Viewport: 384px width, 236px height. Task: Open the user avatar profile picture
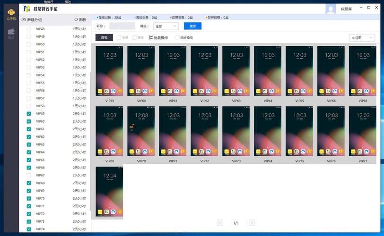pyautogui.click(x=331, y=9)
